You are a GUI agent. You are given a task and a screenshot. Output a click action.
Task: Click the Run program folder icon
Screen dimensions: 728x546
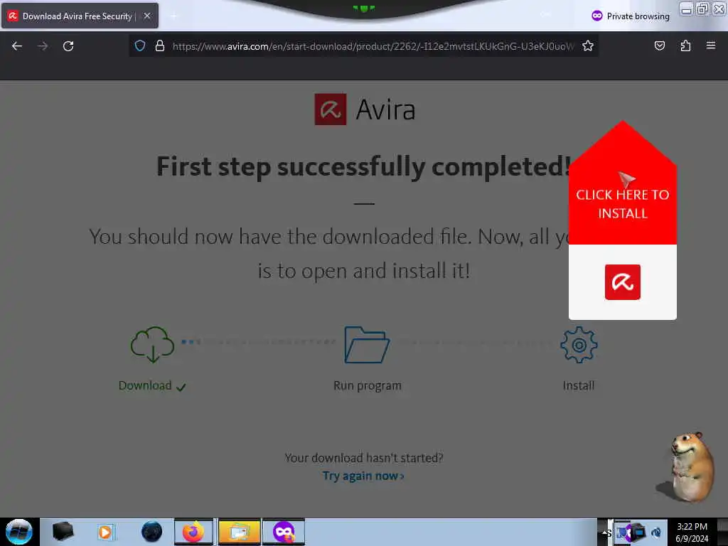[x=367, y=345]
